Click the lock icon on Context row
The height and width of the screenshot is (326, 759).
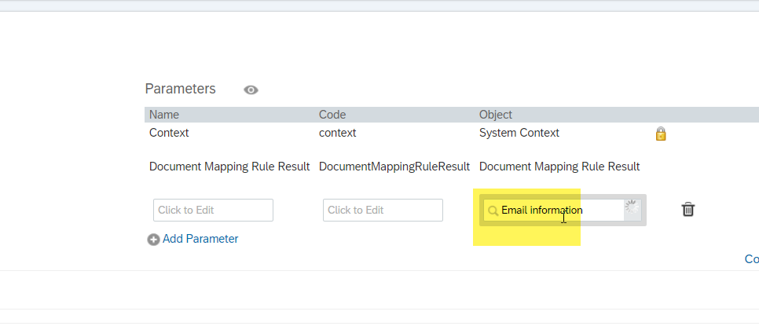pyautogui.click(x=661, y=134)
